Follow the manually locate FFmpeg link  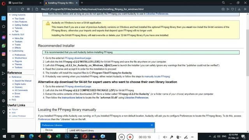coord(157,77)
